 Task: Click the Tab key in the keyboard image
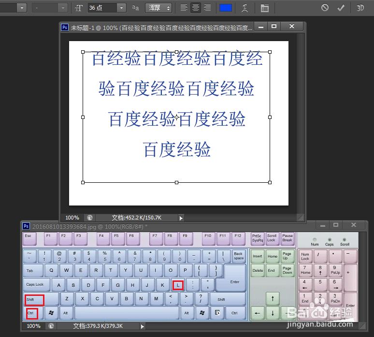pyautogui.click(x=33, y=270)
